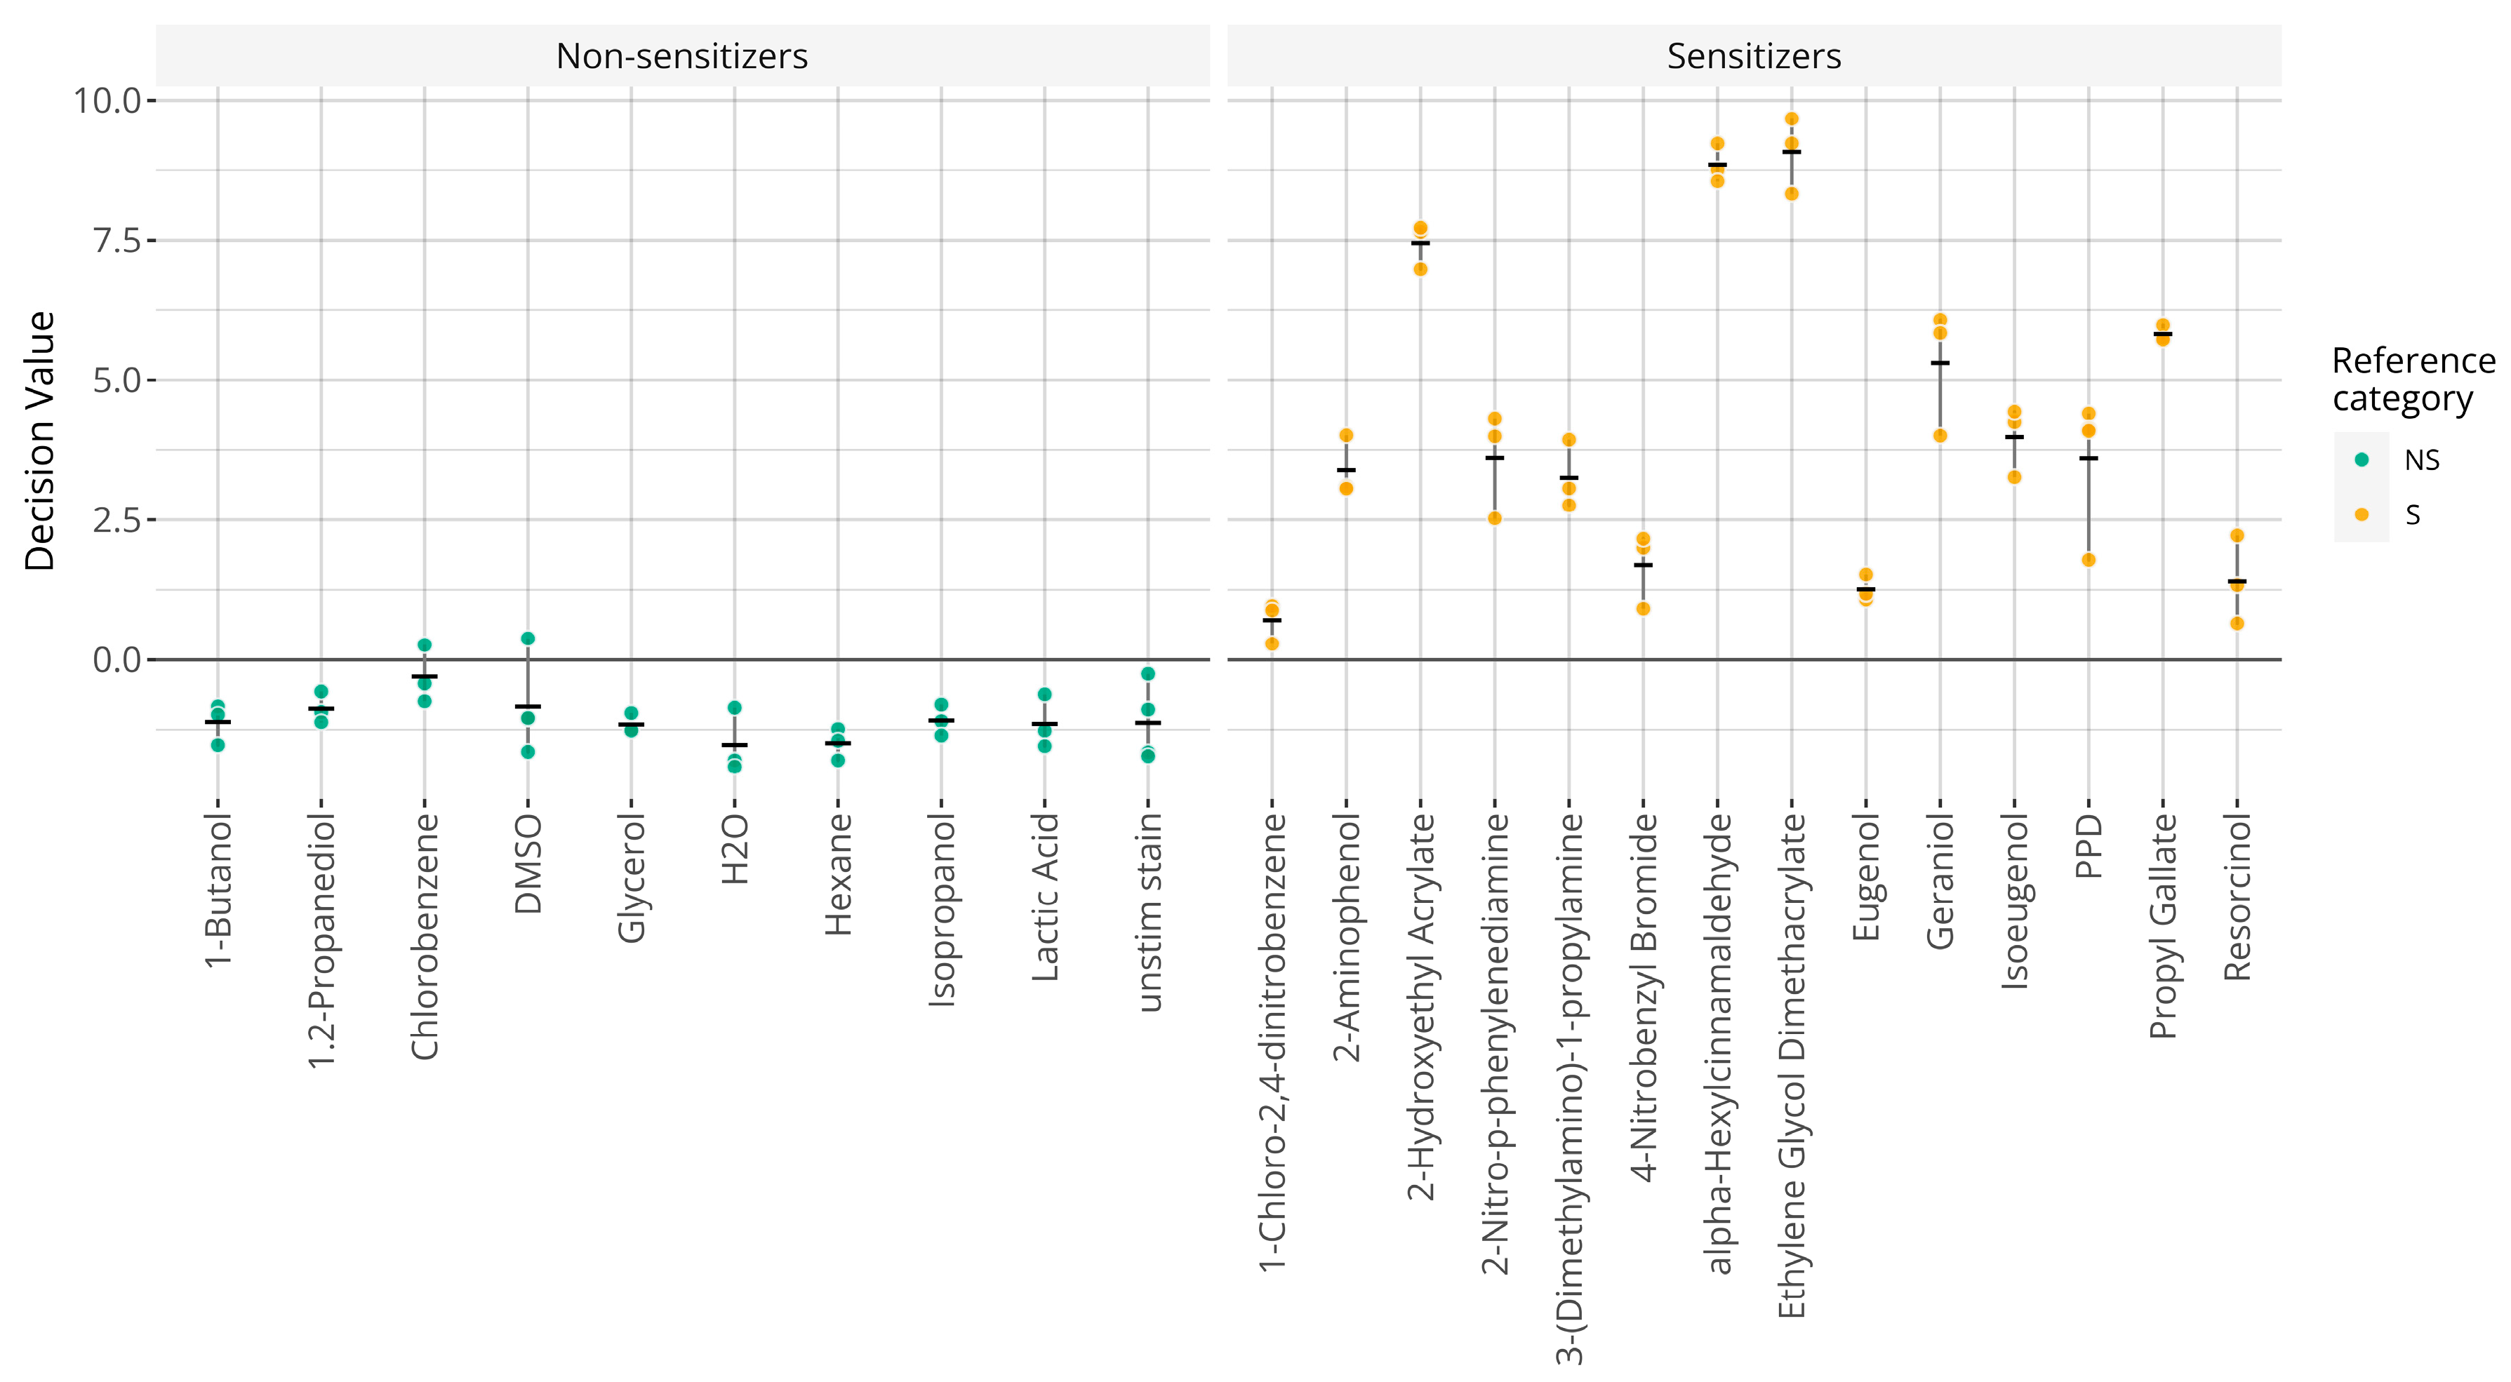2511x1382 pixels.
Task: Click the H2O x-axis label
Action: [x=735, y=850]
